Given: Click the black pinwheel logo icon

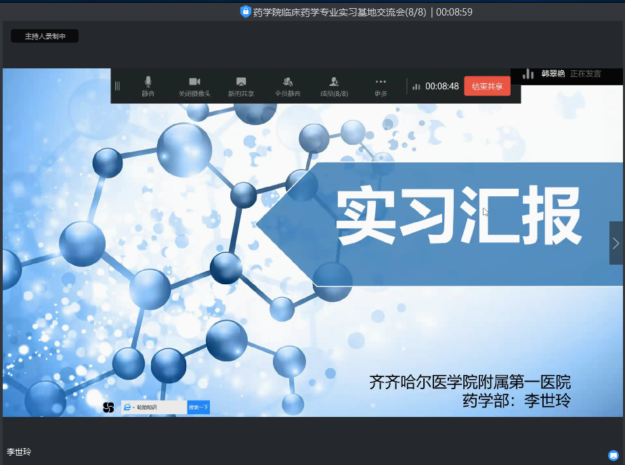Looking at the screenshot, I should point(108,407).
